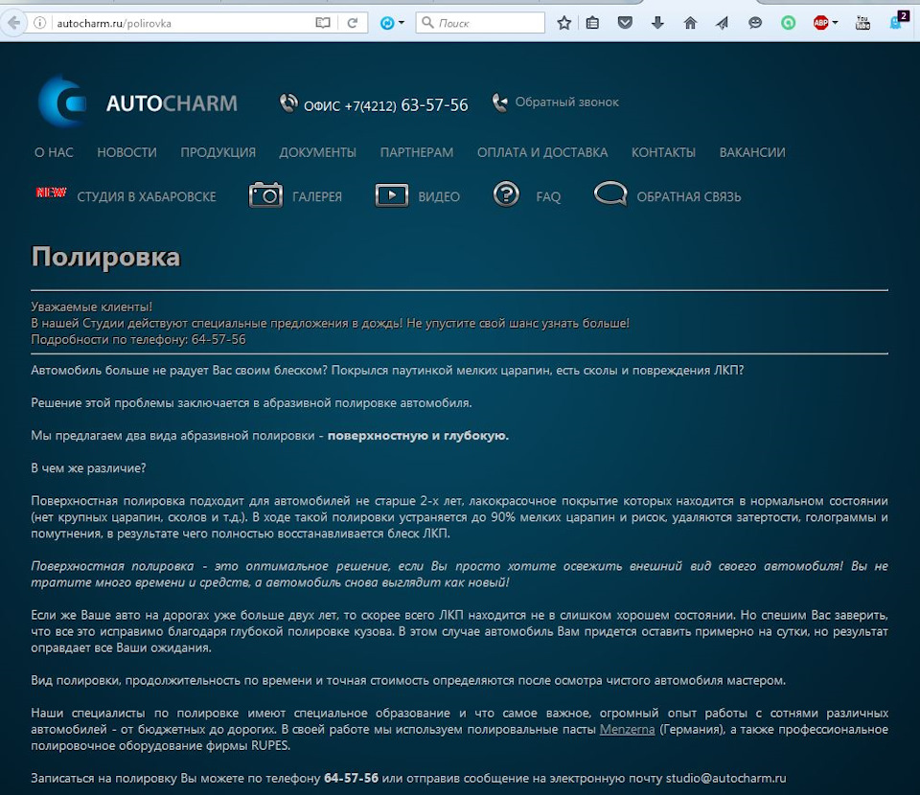Open ГАЛЕРЕЯ link

[317, 197]
